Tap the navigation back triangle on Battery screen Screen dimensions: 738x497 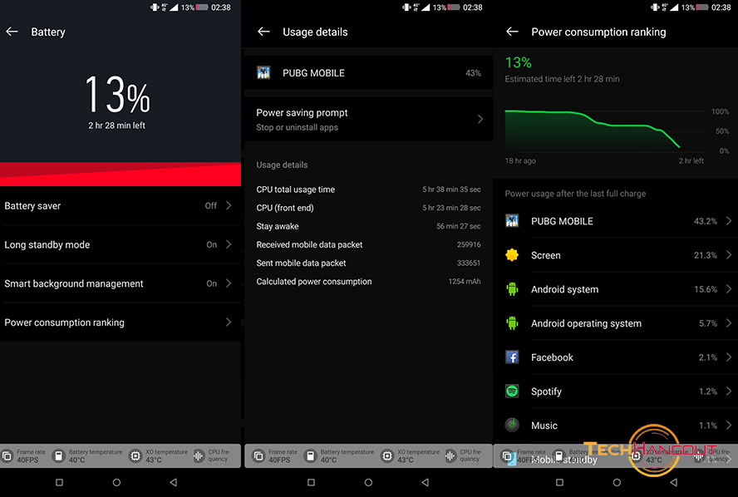pos(173,482)
